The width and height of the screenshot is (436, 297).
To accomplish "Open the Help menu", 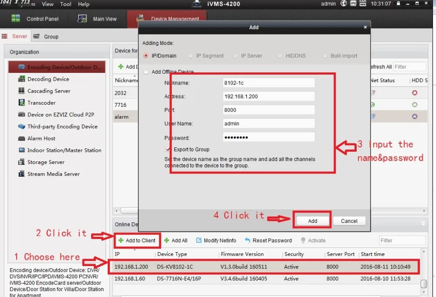I will [x=83, y=4].
